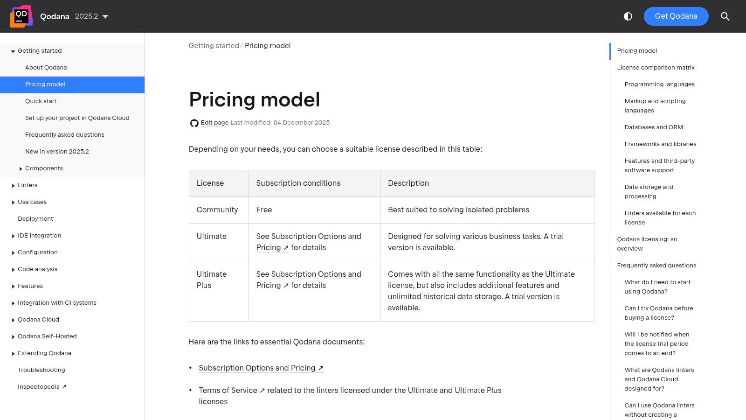
Task: Expand the IDE integration arrow
Action: click(x=13, y=236)
